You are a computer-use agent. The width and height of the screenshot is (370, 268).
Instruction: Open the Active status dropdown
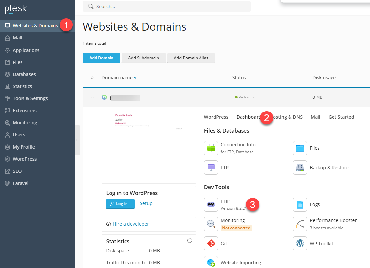tap(245, 97)
